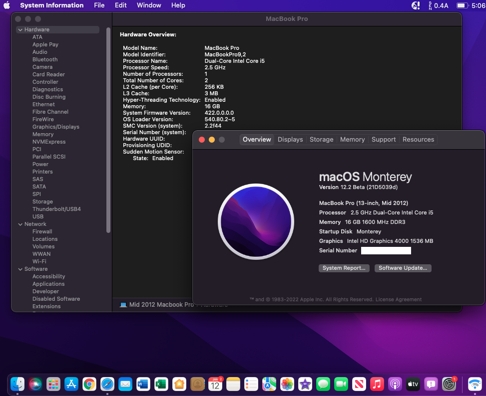Open the Apple menu
This screenshot has width=486, height=396.
click(x=7, y=5)
